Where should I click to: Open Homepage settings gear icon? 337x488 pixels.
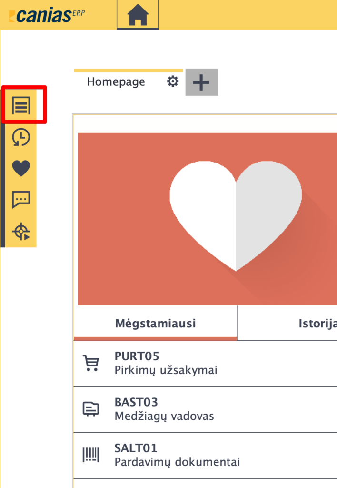pos(173,81)
